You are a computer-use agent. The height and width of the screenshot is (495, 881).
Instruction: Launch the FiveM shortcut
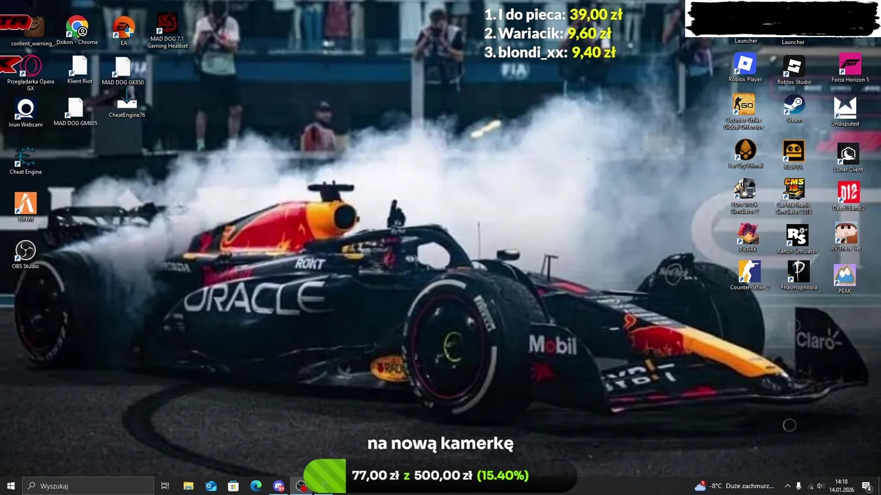tap(25, 208)
